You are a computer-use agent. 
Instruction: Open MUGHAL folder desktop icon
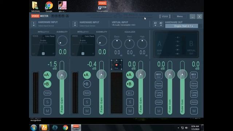click(36, 7)
